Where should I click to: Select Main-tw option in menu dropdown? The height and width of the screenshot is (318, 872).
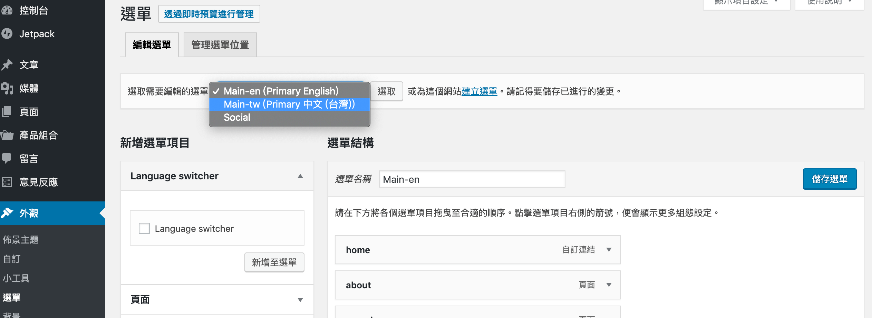coord(289,104)
